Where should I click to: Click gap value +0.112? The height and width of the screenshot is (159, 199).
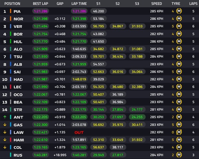(x=60, y=19)
